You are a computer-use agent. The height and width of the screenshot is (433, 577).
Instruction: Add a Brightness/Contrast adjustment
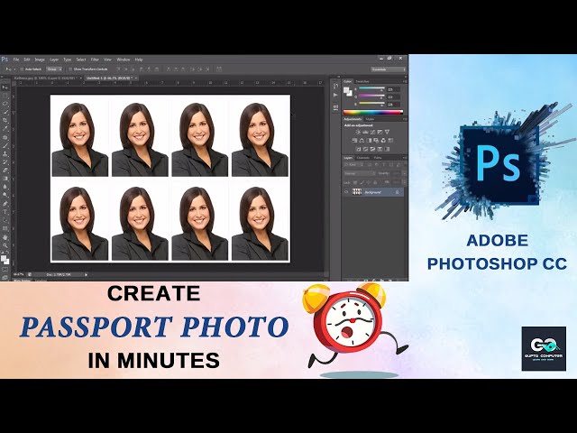[358, 132]
